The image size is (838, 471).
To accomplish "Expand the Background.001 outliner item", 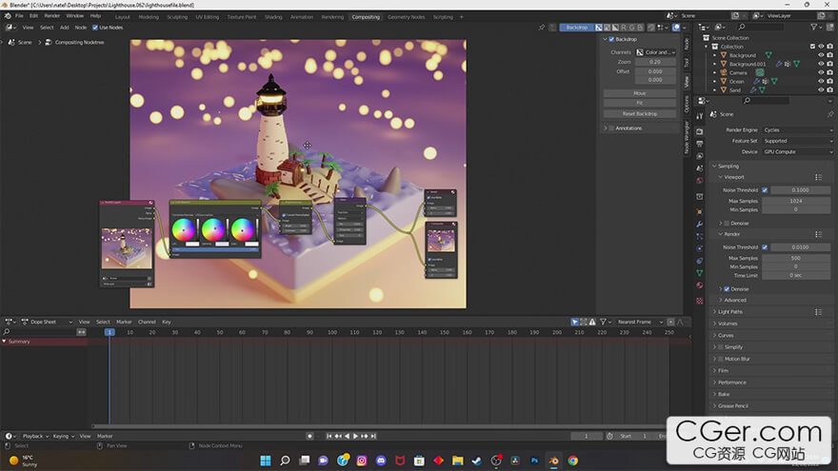I will point(715,64).
